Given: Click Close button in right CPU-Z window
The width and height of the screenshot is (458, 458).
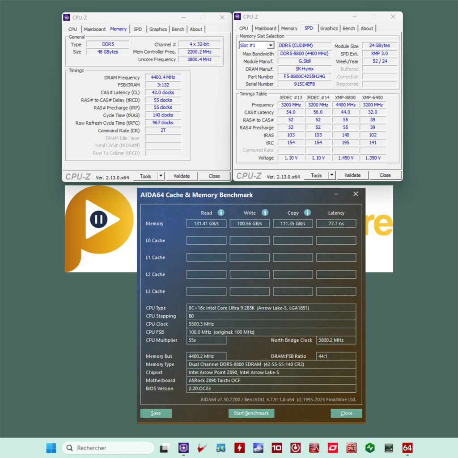Looking at the screenshot, I should pos(385,175).
